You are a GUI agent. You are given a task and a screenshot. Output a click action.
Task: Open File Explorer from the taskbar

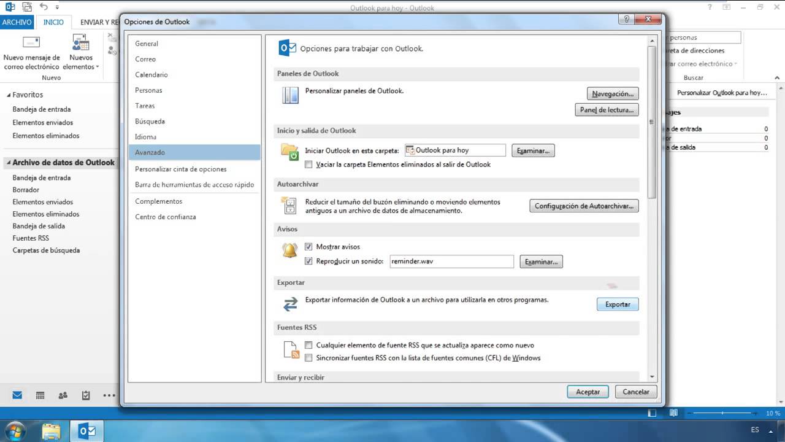pos(52,432)
